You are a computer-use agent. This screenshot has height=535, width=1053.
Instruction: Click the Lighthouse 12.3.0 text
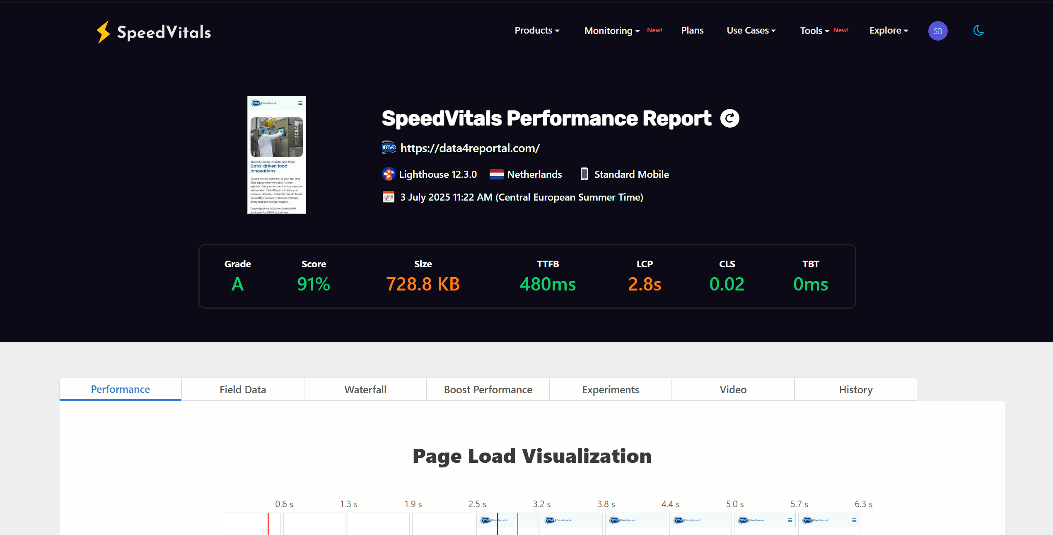point(438,174)
